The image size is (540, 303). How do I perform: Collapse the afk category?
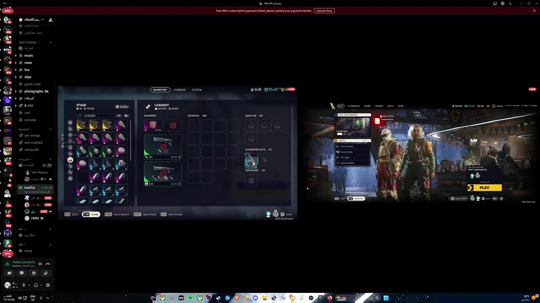[x=21, y=245]
